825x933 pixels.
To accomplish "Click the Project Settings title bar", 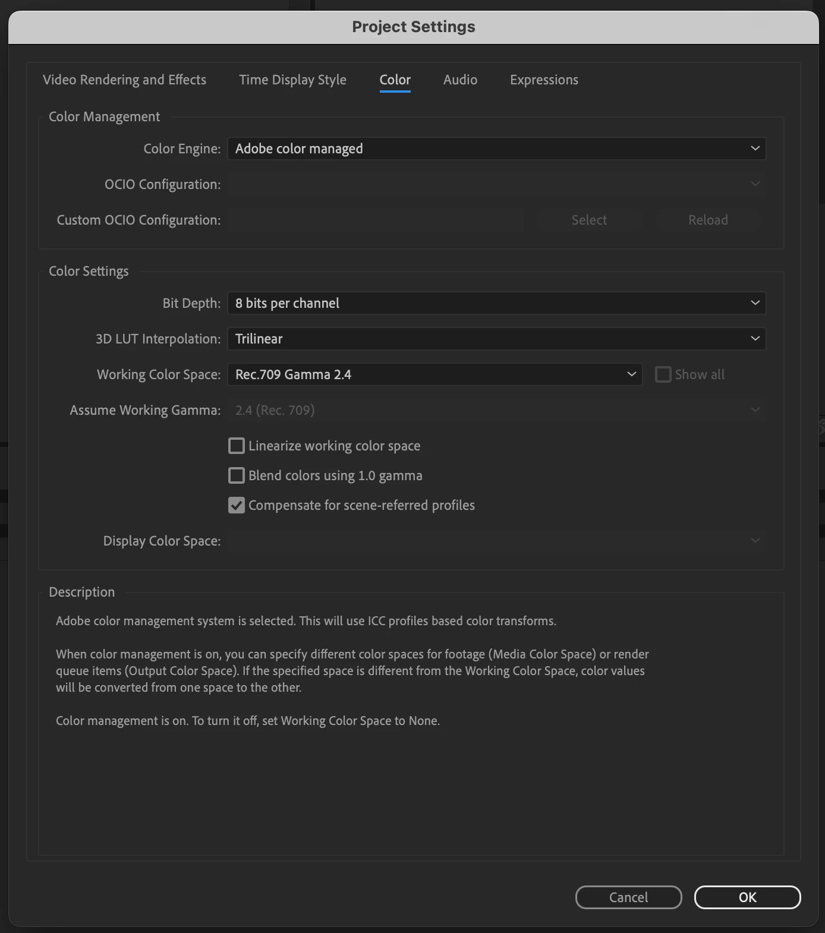I will [x=414, y=27].
